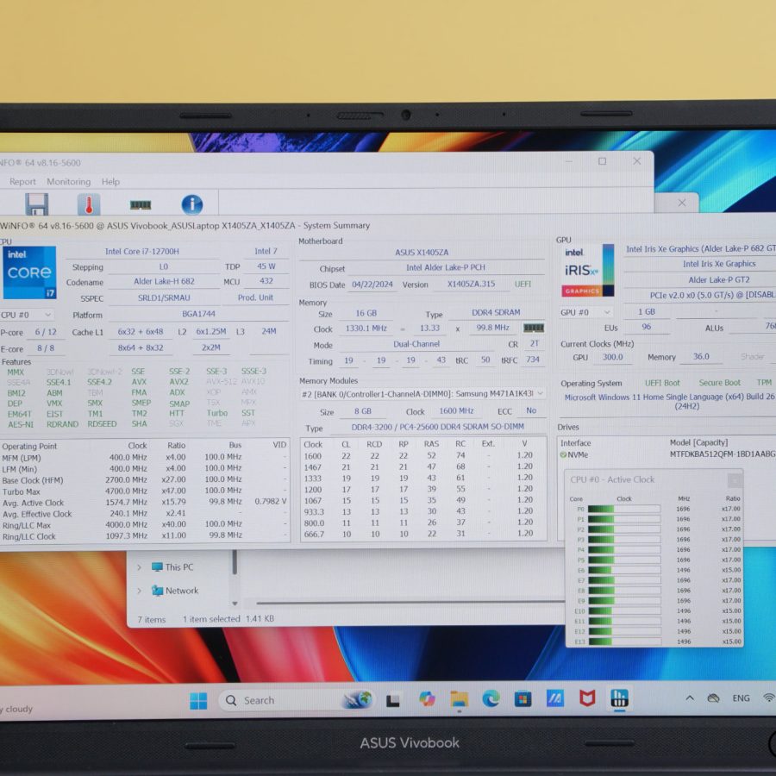Click the search highlights globe image
The height and width of the screenshot is (776, 776).
point(357,700)
